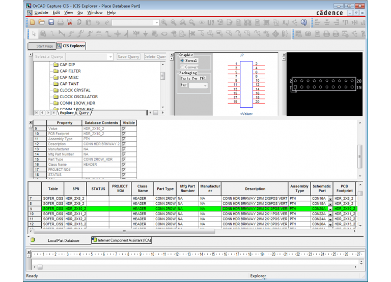Select the CLOCK CRYSTAL folder in tree
Image resolution: width=391 pixels, height=282 pixels.
pyautogui.click(x=75, y=90)
